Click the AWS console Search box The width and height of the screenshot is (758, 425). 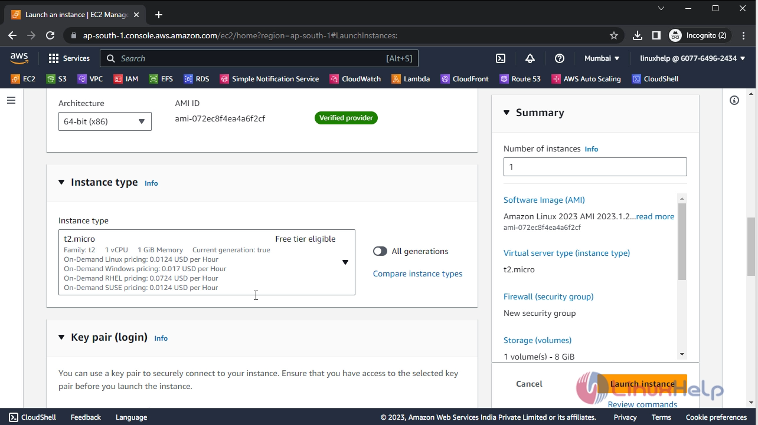coord(259,58)
